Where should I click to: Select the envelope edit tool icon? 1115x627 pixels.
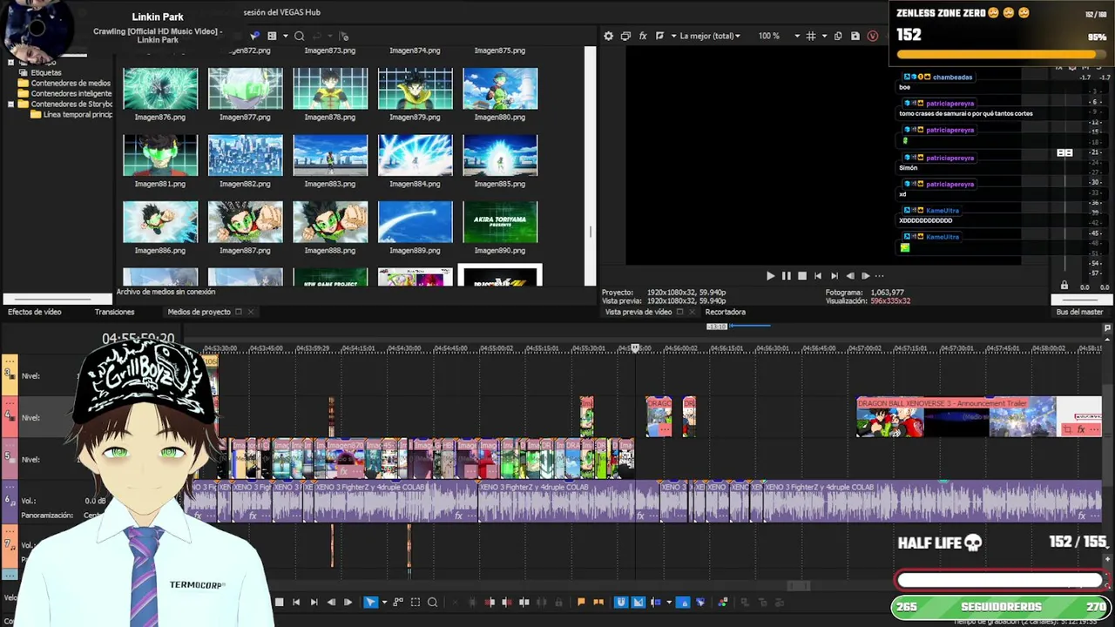[x=397, y=602]
